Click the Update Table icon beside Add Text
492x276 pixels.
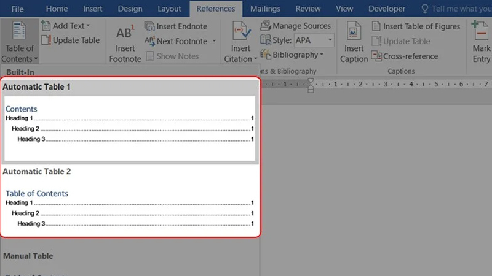tap(47, 40)
